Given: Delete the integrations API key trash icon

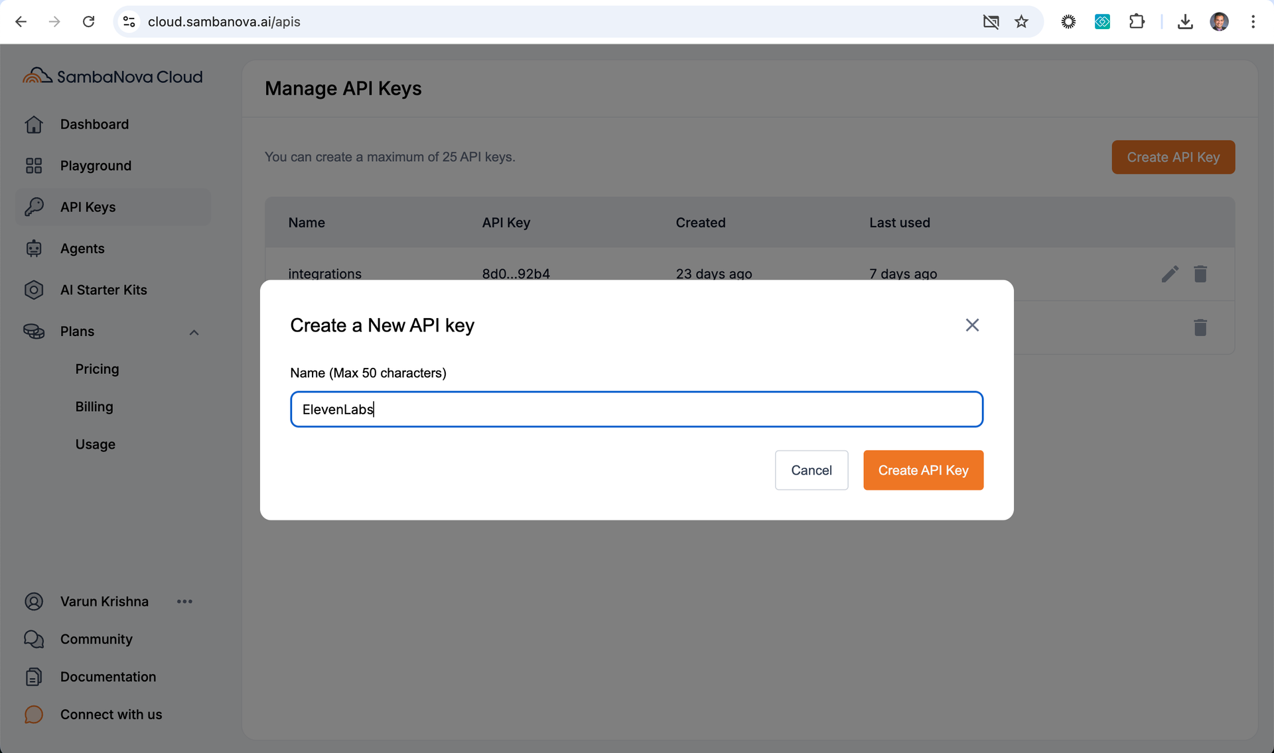Looking at the screenshot, I should pyautogui.click(x=1200, y=274).
